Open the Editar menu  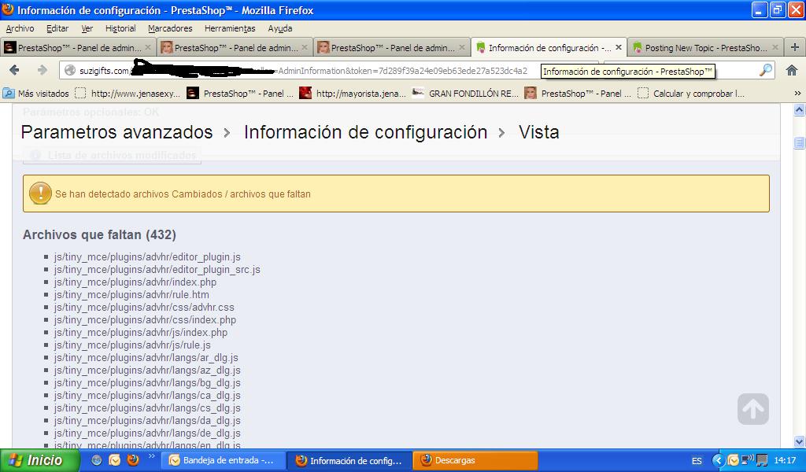pos(57,28)
